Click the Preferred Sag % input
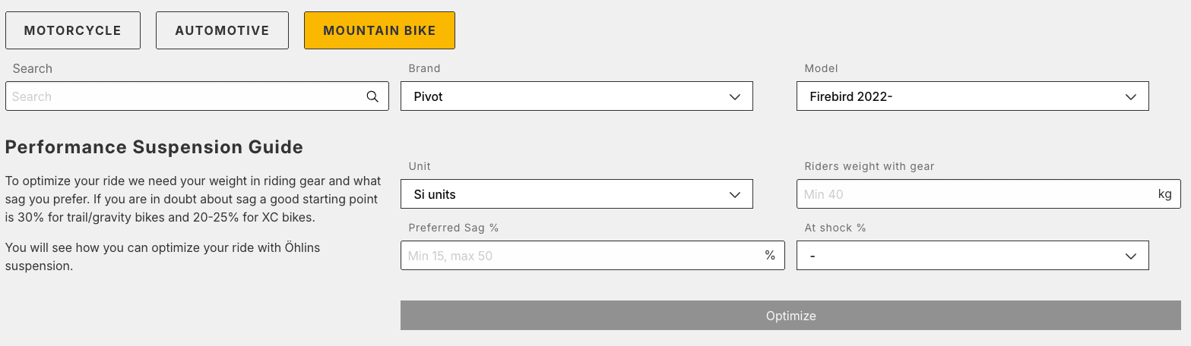 coord(581,256)
